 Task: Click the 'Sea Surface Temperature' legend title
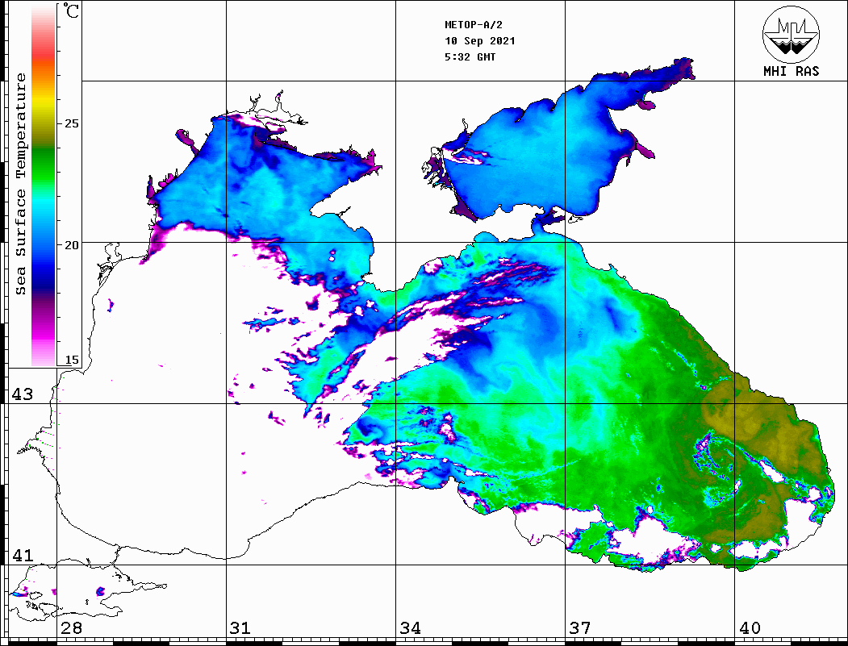pos(20,184)
